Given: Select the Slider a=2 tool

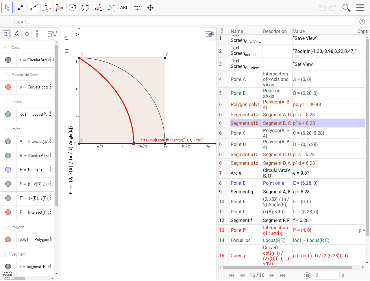Looking at the screenshot, I should tap(137, 8).
